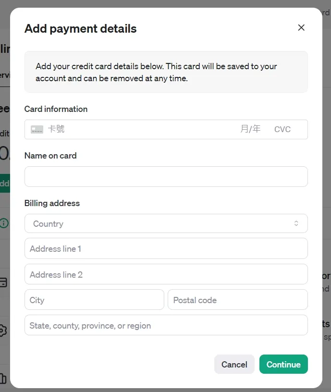
Task: Click the Address line 2 field
Action: [x=166, y=274]
